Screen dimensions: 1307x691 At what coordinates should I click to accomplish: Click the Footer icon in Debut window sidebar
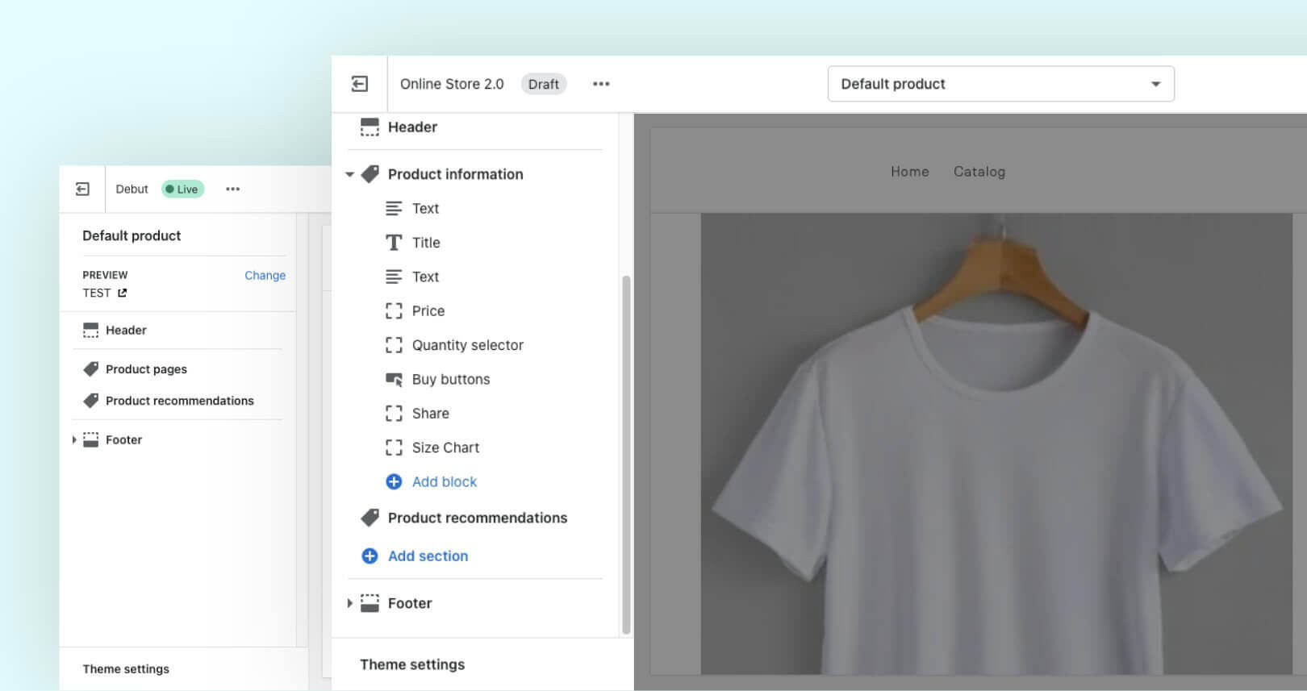tap(91, 439)
